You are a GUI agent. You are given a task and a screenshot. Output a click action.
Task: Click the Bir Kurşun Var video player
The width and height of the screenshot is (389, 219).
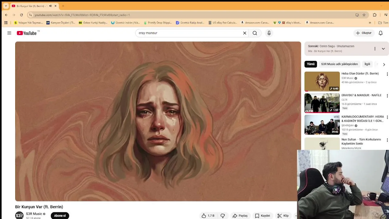click(158, 121)
